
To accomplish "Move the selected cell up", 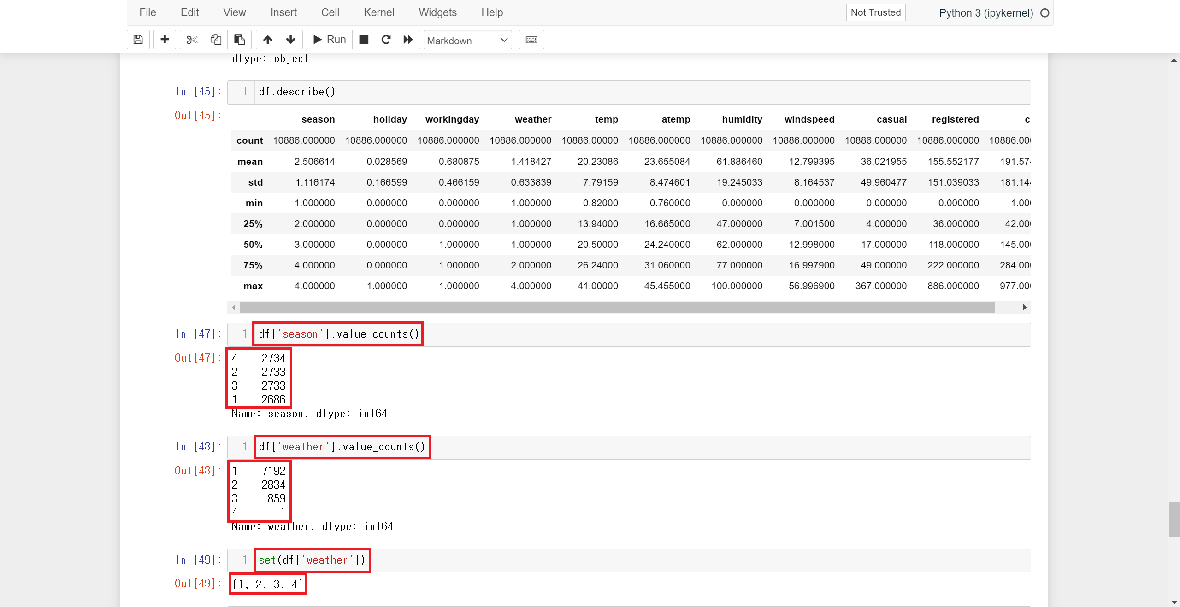I will pos(267,40).
